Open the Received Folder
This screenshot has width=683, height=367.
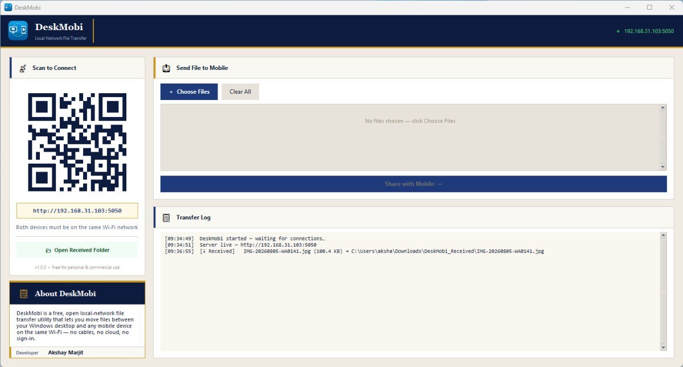[x=77, y=250]
